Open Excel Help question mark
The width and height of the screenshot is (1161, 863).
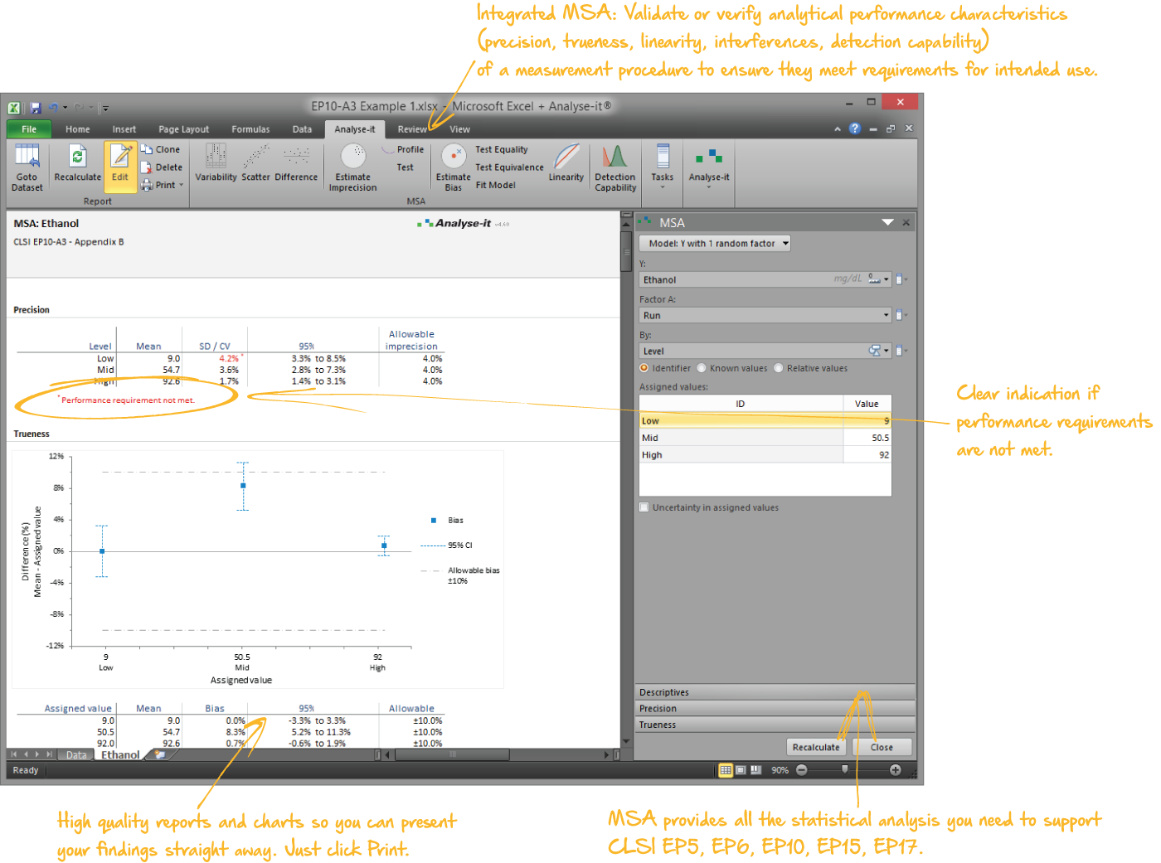coord(855,128)
